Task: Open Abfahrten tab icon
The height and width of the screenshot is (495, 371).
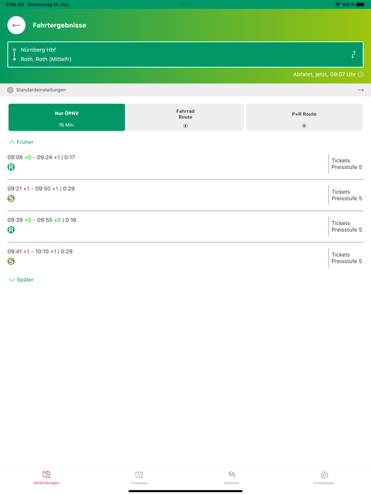Action: 232,474
